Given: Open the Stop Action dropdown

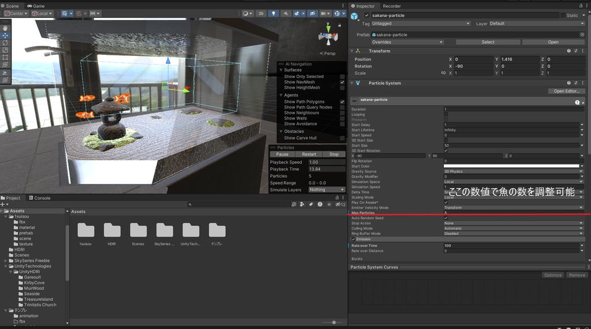Looking at the screenshot, I should pos(513,223).
